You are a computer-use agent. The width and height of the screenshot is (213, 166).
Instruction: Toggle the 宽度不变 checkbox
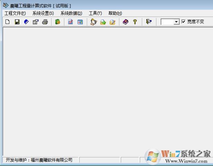(184, 22)
